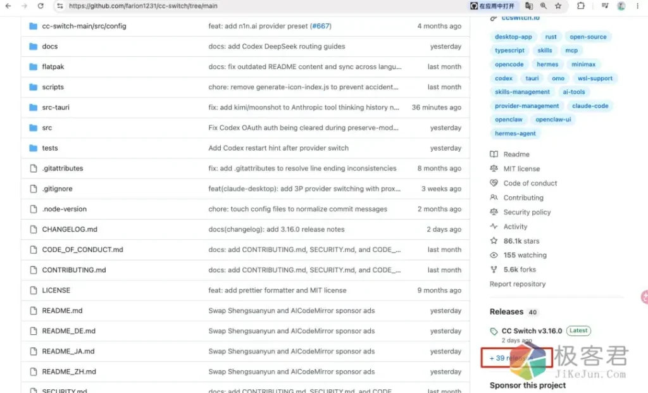Open README.md file

coord(62,310)
